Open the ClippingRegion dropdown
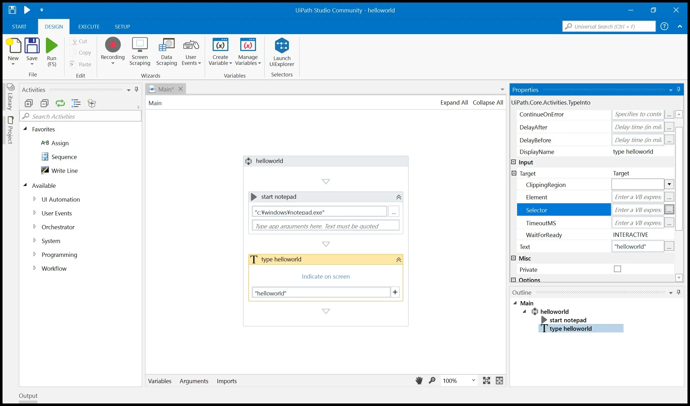Image resolution: width=690 pixels, height=406 pixels. coord(669,184)
